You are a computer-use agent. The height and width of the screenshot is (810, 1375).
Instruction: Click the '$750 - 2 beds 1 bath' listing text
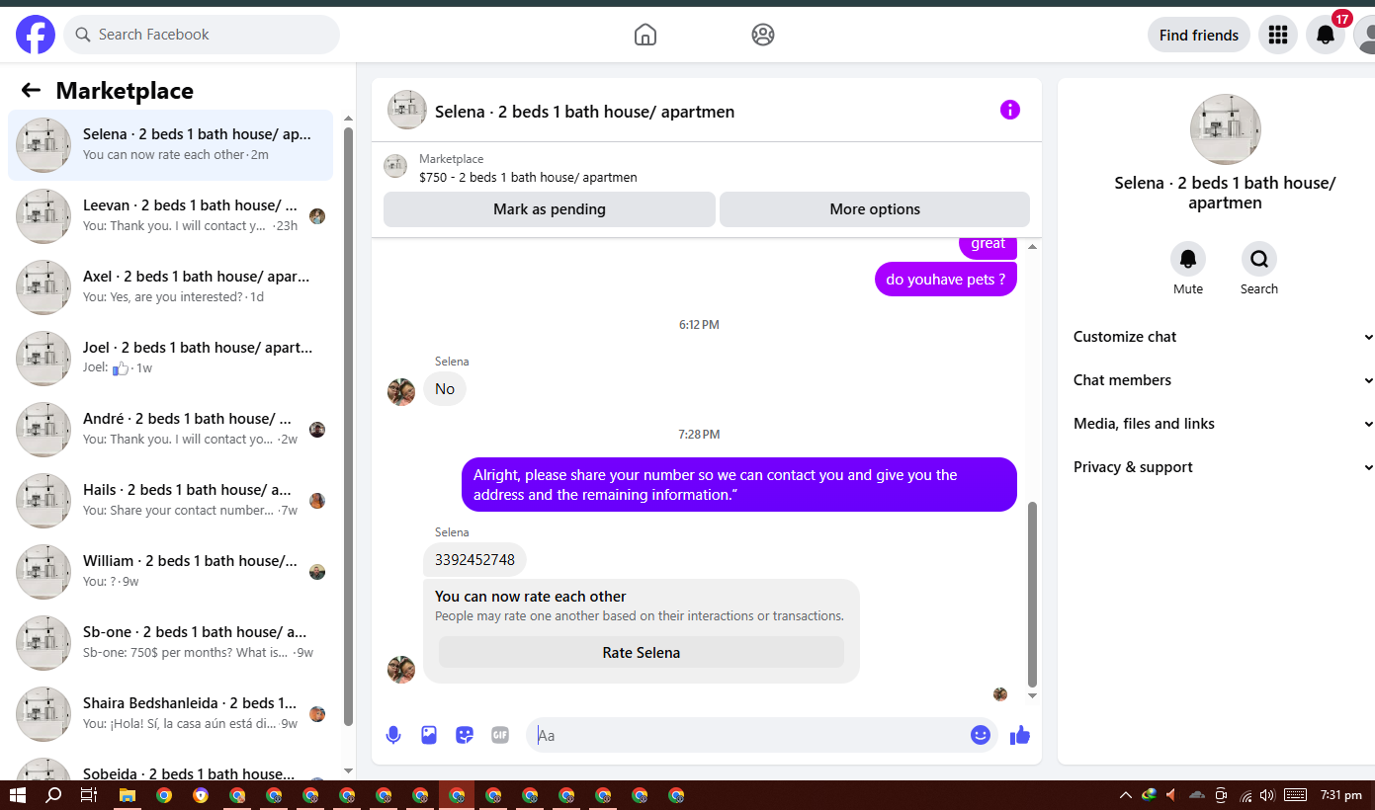click(528, 178)
